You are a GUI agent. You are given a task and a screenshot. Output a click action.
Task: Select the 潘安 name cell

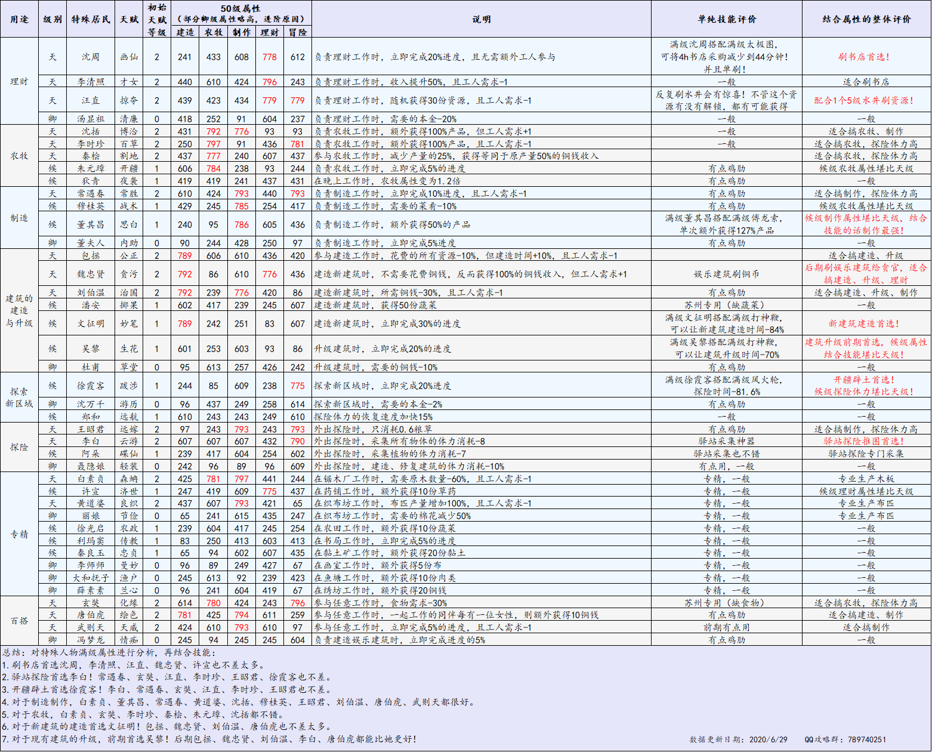(91, 305)
